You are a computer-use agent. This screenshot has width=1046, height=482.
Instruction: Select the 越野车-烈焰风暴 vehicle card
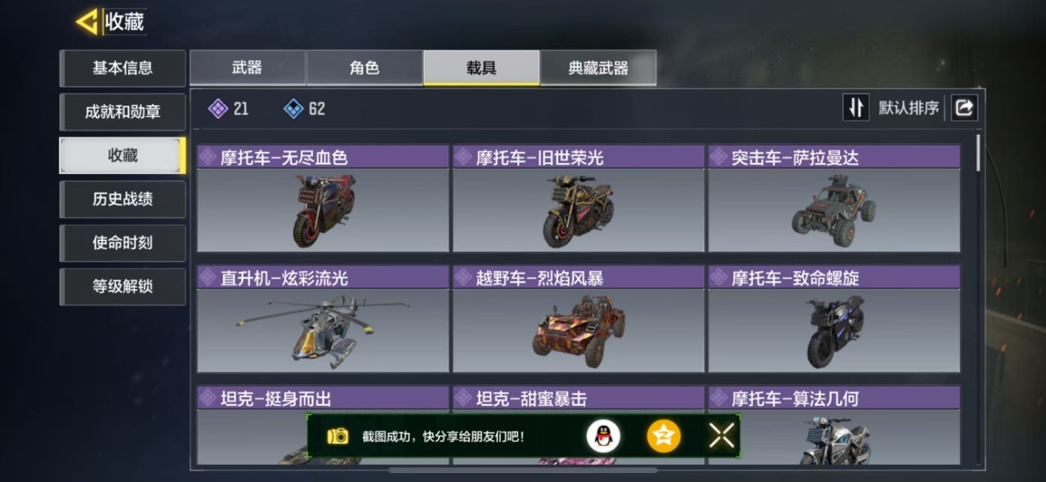point(579,319)
